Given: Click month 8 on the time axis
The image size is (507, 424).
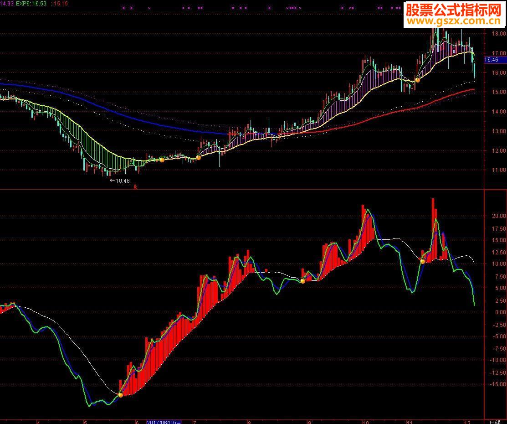Looking at the screenshot, I should coord(249,422).
